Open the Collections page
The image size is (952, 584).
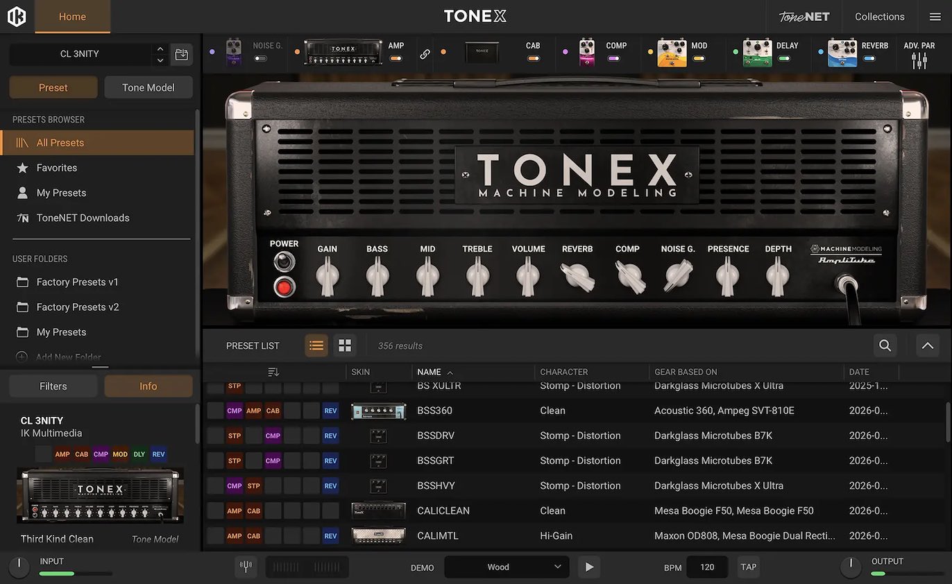click(x=879, y=17)
